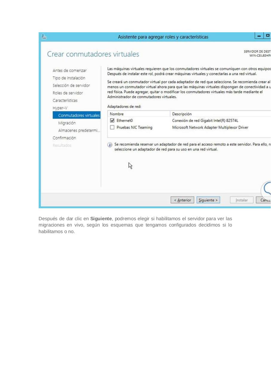
Task: Jump to the Confirmación step
Action: pyautogui.click(x=64, y=138)
